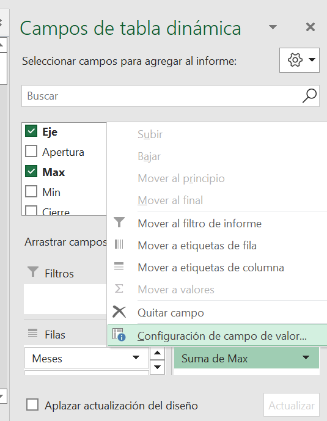Screen dimensions: 327x421
Task: Open the gear tools layout menu
Action: pos(299,60)
